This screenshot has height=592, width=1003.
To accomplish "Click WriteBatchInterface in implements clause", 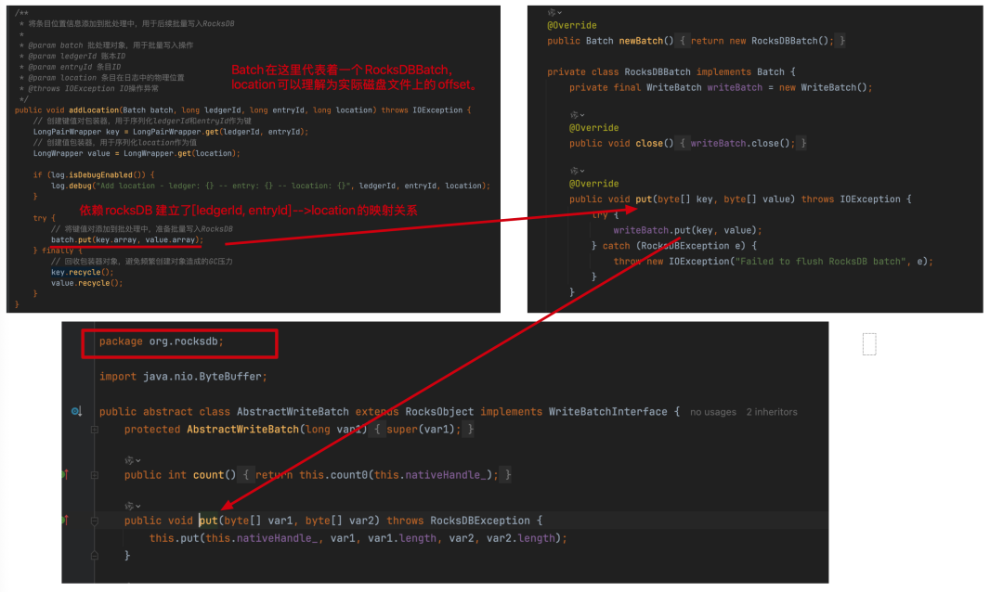I will [x=607, y=412].
